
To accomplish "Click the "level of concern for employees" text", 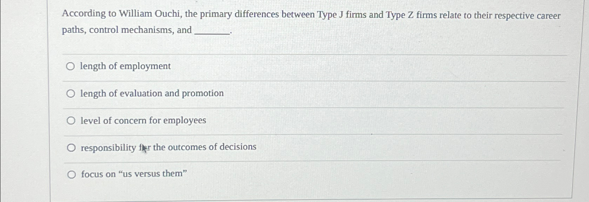I will pos(143,120).
